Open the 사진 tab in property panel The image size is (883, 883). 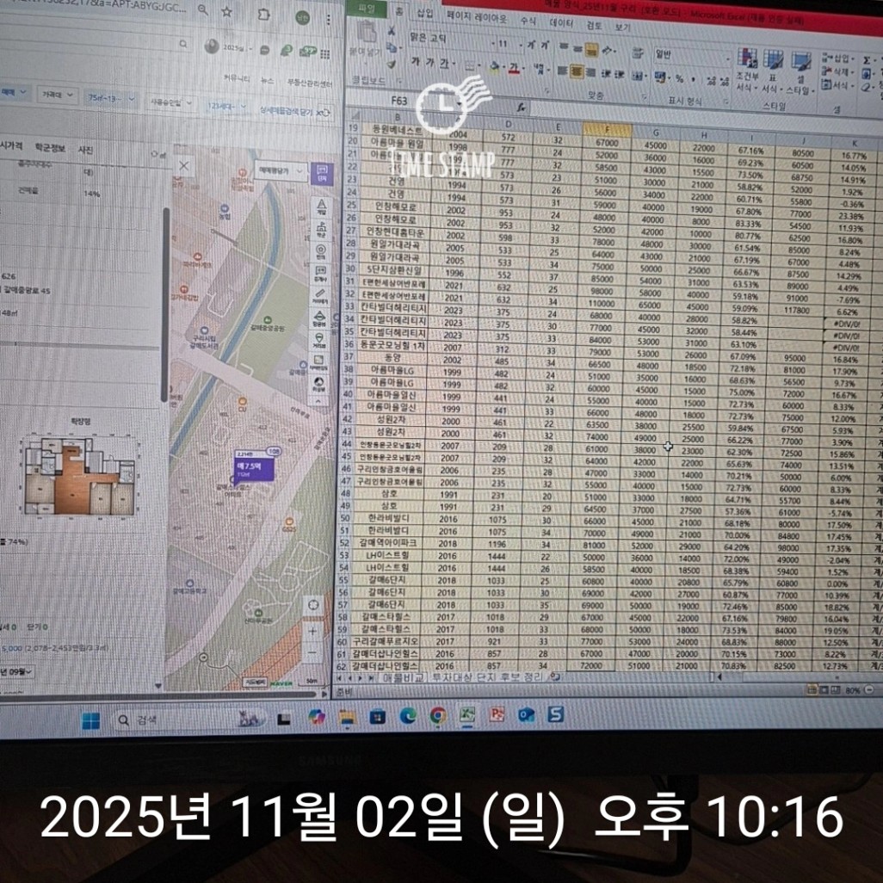point(85,149)
